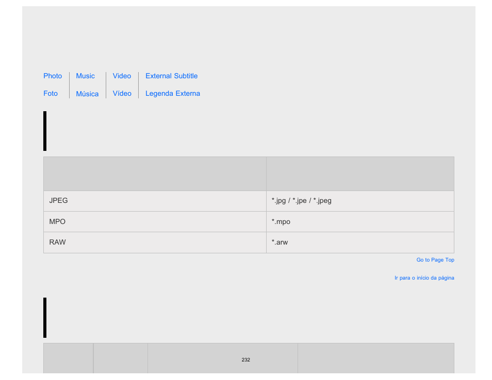Select the *.mpo extension cell
Viewport: 492px width, 380px height.
pos(360,222)
